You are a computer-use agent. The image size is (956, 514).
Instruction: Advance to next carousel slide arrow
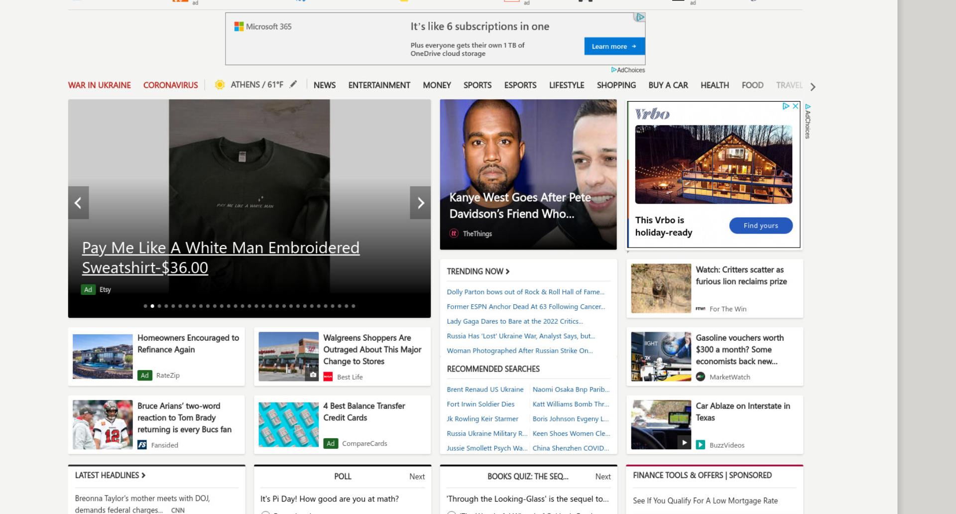coord(420,203)
